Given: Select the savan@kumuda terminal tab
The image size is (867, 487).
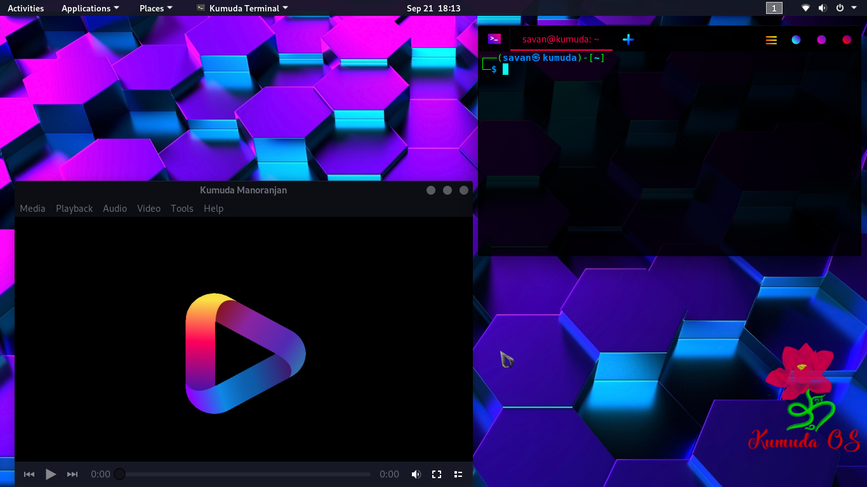Looking at the screenshot, I should (x=560, y=39).
